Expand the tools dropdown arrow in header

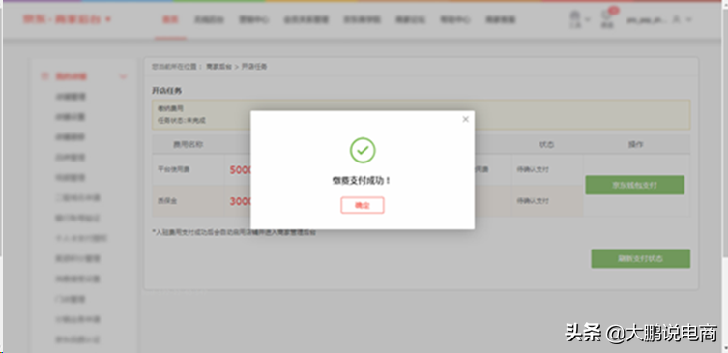[588, 20]
